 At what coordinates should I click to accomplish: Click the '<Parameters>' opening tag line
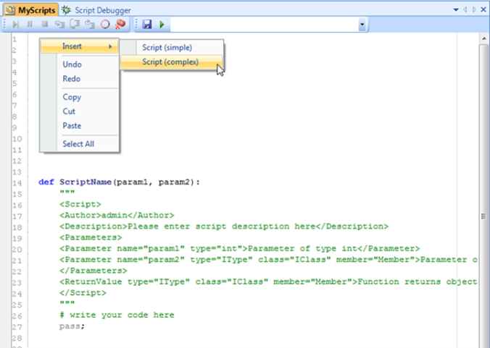(x=91, y=237)
